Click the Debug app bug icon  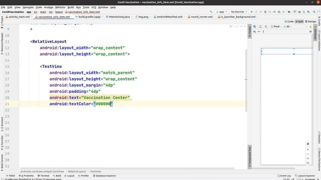(x=265, y=12)
